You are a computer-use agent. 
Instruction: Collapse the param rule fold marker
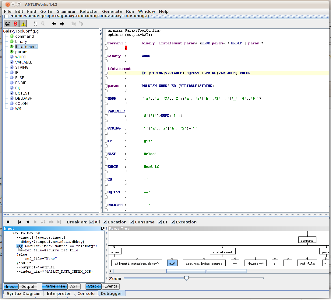(106, 86)
